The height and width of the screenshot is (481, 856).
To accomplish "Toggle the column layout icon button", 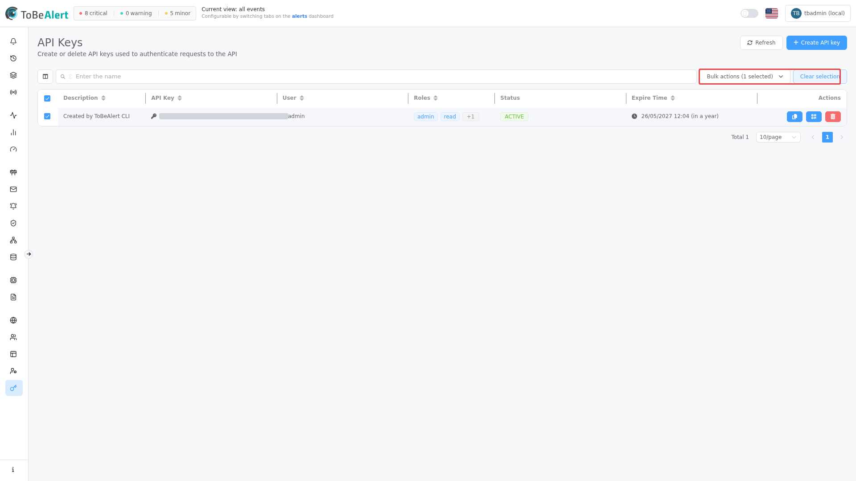I will point(45,77).
